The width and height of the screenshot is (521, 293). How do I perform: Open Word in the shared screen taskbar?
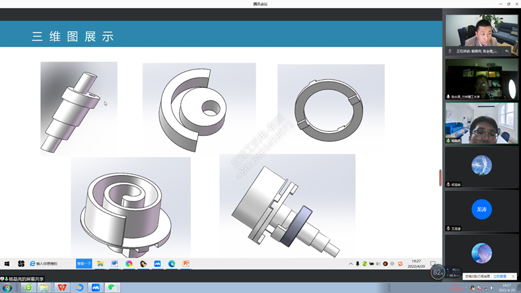point(114,263)
